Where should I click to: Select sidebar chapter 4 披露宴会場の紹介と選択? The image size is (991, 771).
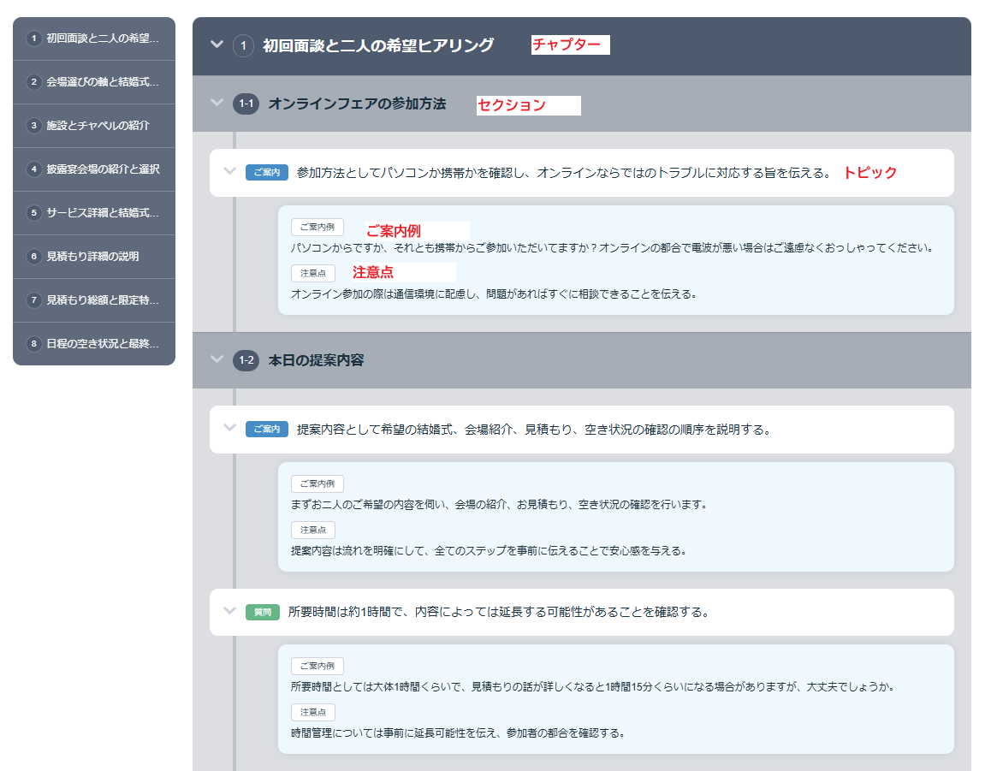pyautogui.click(x=94, y=169)
